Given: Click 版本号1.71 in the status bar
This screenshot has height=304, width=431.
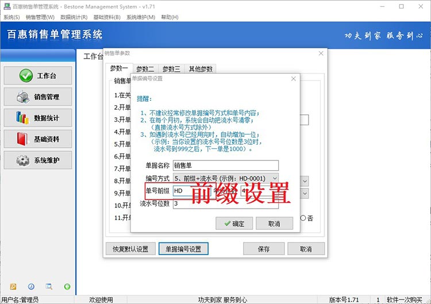Looking at the screenshot, I should 344,300.
